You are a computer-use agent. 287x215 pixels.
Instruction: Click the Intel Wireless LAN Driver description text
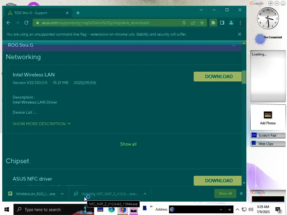tap(35, 102)
